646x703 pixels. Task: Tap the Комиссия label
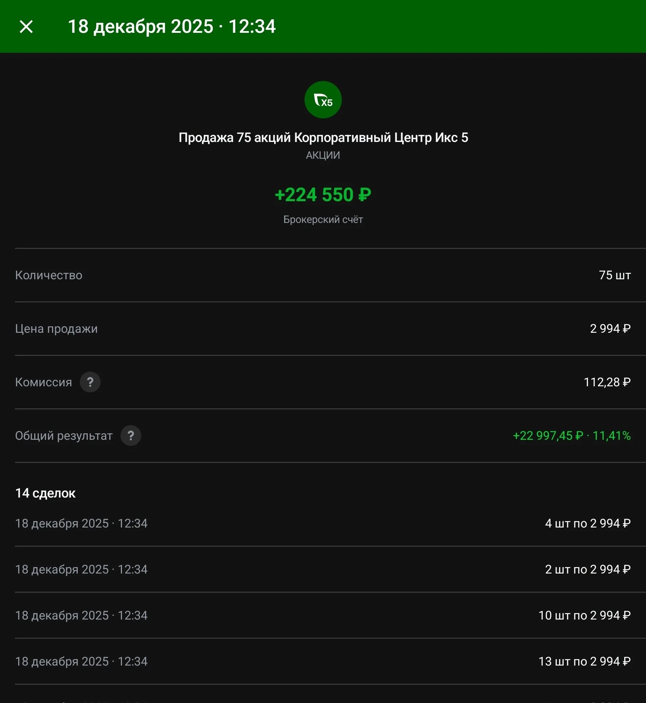pos(43,382)
